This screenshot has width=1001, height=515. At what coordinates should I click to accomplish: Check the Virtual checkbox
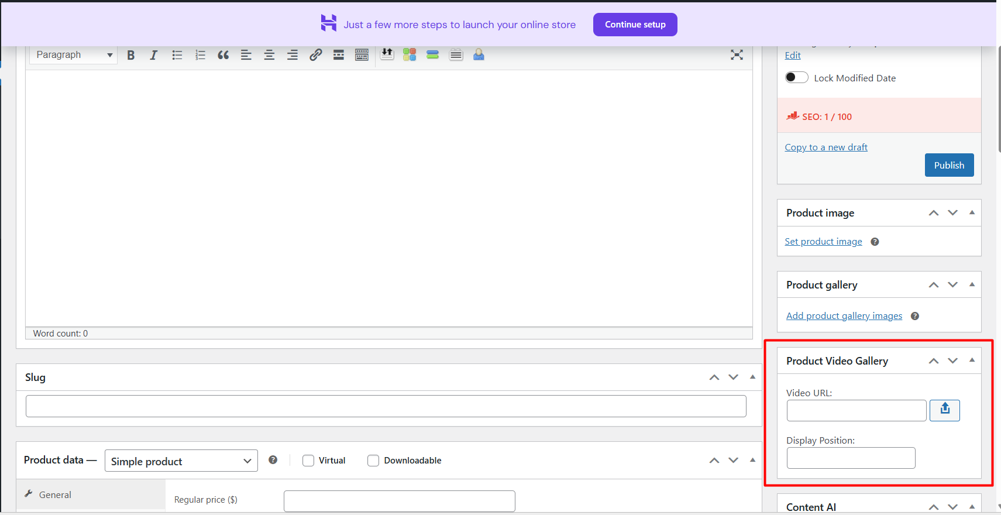[x=308, y=461]
